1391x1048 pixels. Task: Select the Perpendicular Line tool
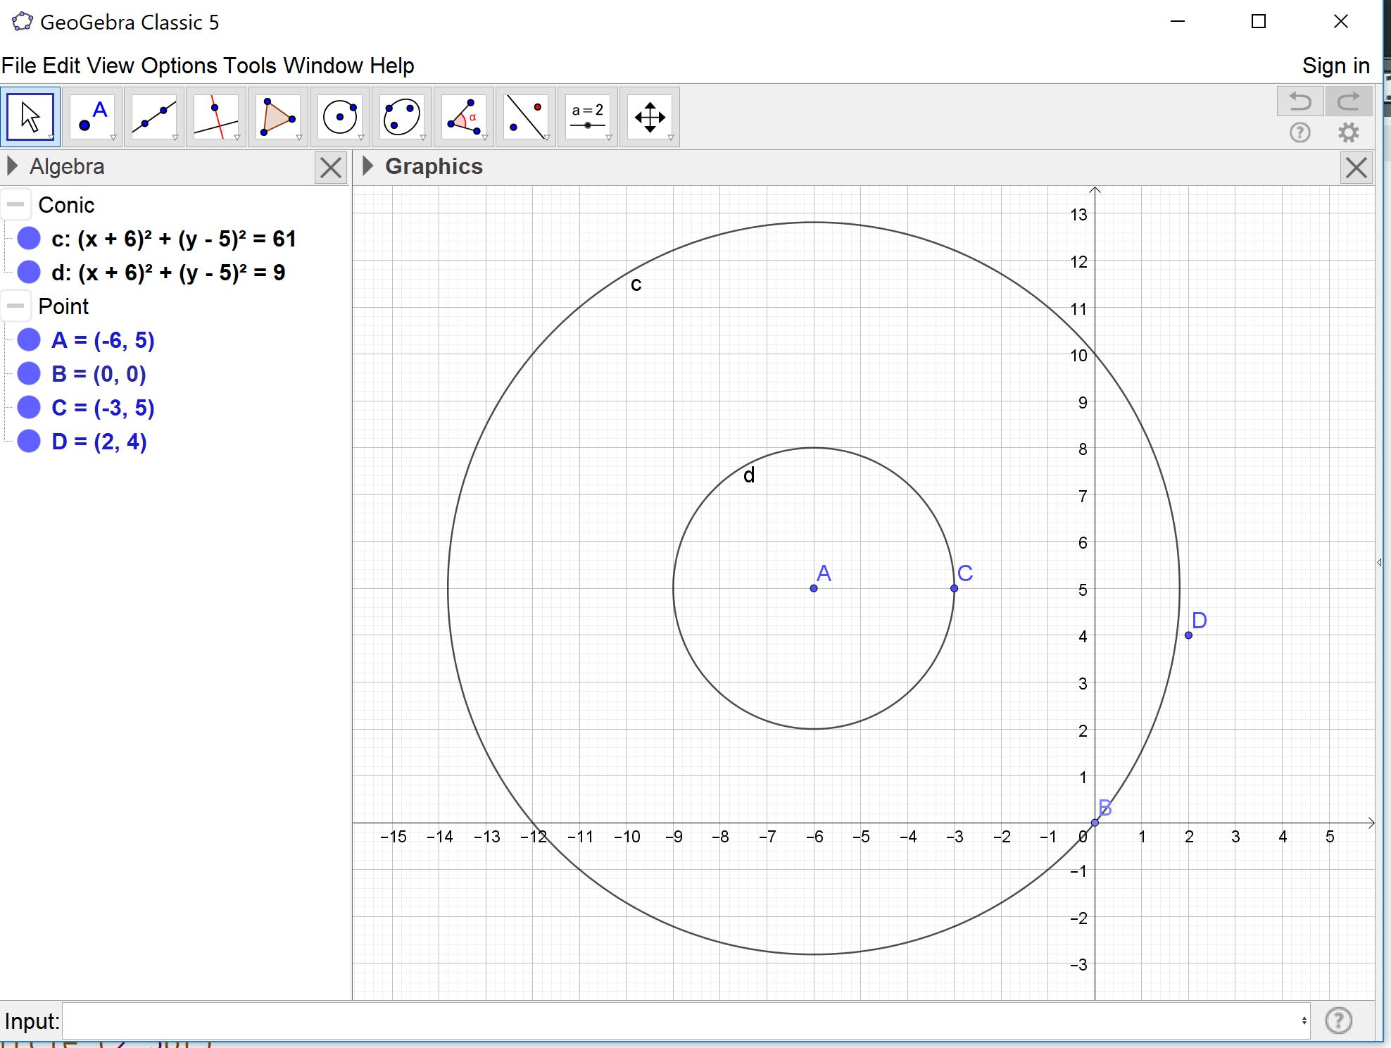coord(216,117)
